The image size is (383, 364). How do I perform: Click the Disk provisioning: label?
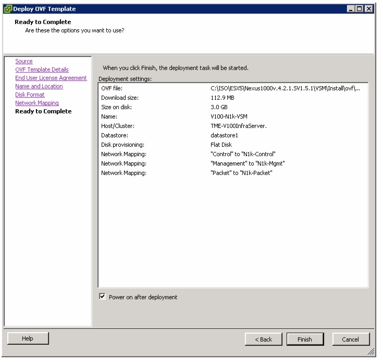[x=122, y=145]
